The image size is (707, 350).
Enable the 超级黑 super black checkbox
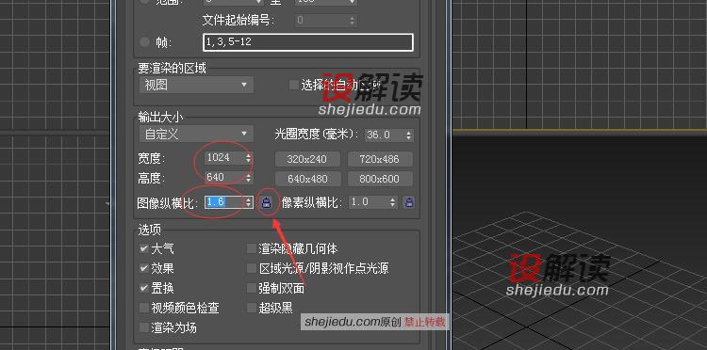(x=251, y=308)
